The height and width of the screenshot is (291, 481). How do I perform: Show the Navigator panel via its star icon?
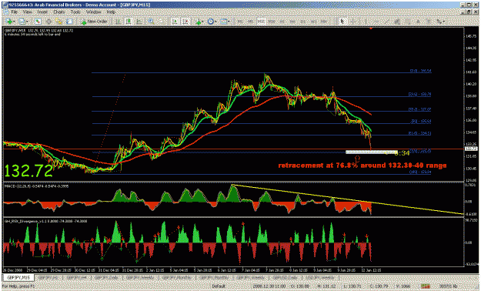(59, 22)
